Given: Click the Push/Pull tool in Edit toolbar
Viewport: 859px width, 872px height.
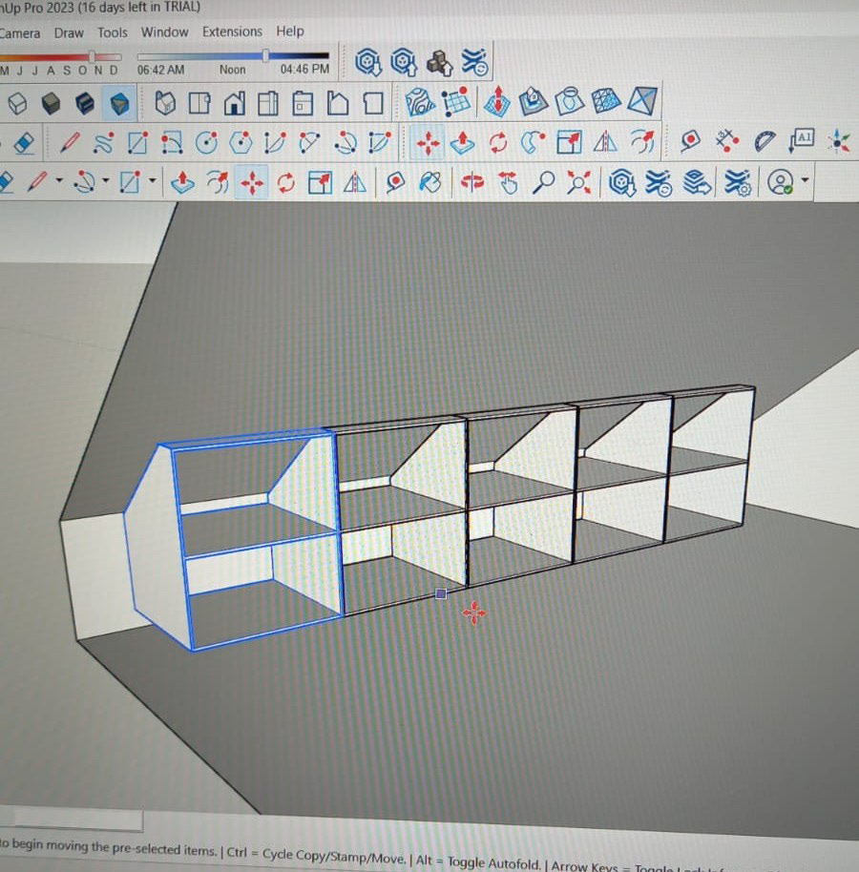Looking at the screenshot, I should [x=462, y=142].
